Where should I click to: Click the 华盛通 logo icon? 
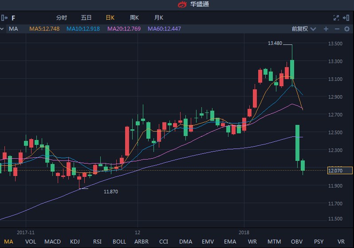click(x=183, y=4)
